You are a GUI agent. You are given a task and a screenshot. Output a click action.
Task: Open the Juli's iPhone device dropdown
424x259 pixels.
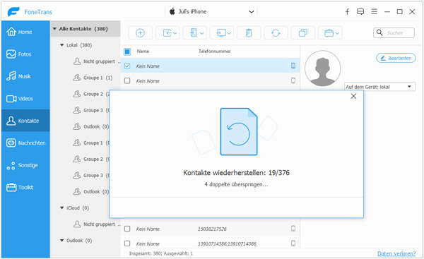pos(211,11)
